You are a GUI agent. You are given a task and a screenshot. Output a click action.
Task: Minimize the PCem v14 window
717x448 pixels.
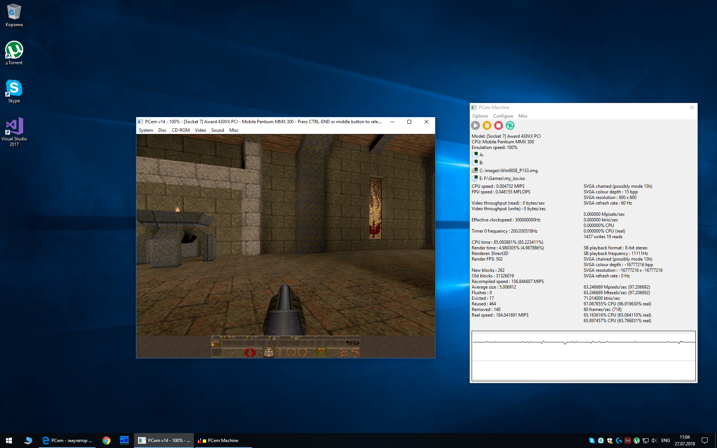click(x=392, y=122)
